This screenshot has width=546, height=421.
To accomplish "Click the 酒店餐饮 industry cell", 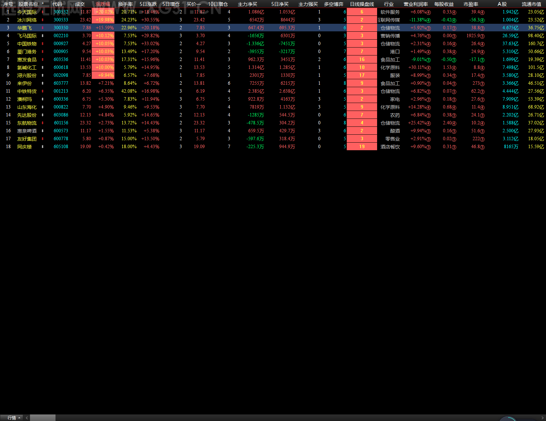I will (x=390, y=147).
